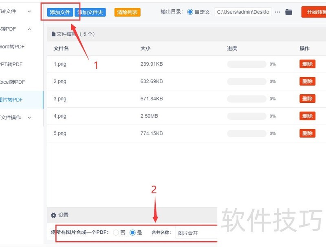Select the 图片转PDF sidebar item
The image size is (326, 247).
[11, 100]
